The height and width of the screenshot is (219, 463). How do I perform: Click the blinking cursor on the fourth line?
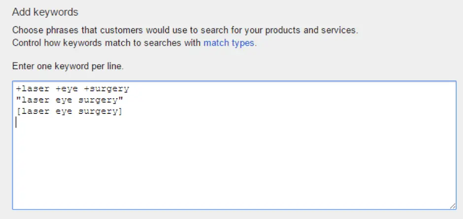click(16, 122)
